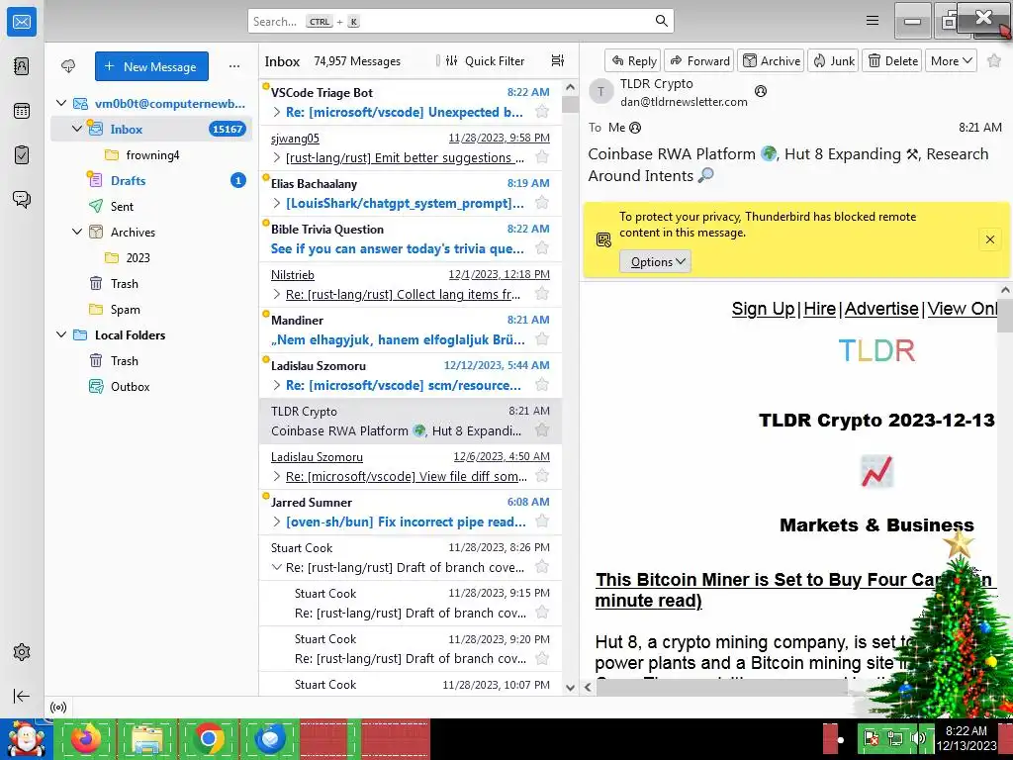Expand the Elias Bachaalany thread
The height and width of the screenshot is (760, 1013).
[x=277, y=203]
